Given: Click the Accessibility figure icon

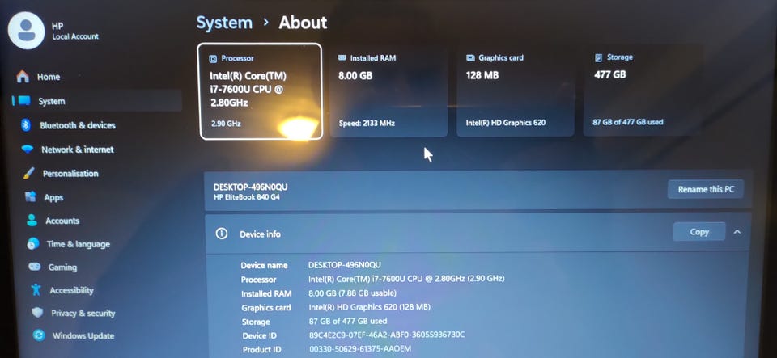Looking at the screenshot, I should click(x=36, y=290).
